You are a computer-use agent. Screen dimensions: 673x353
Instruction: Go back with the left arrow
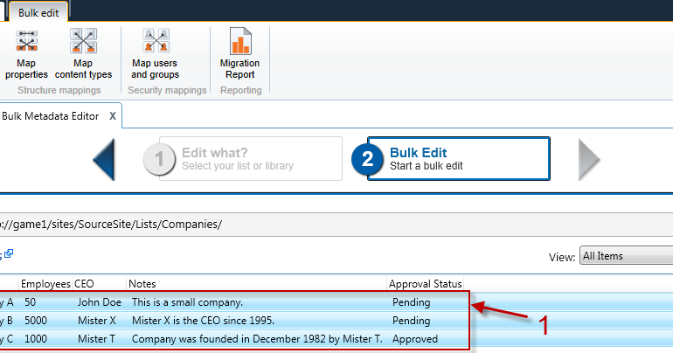point(103,159)
